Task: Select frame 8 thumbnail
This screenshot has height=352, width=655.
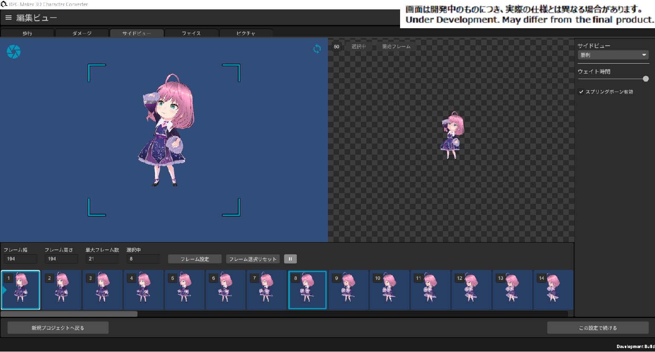Action: 307,290
